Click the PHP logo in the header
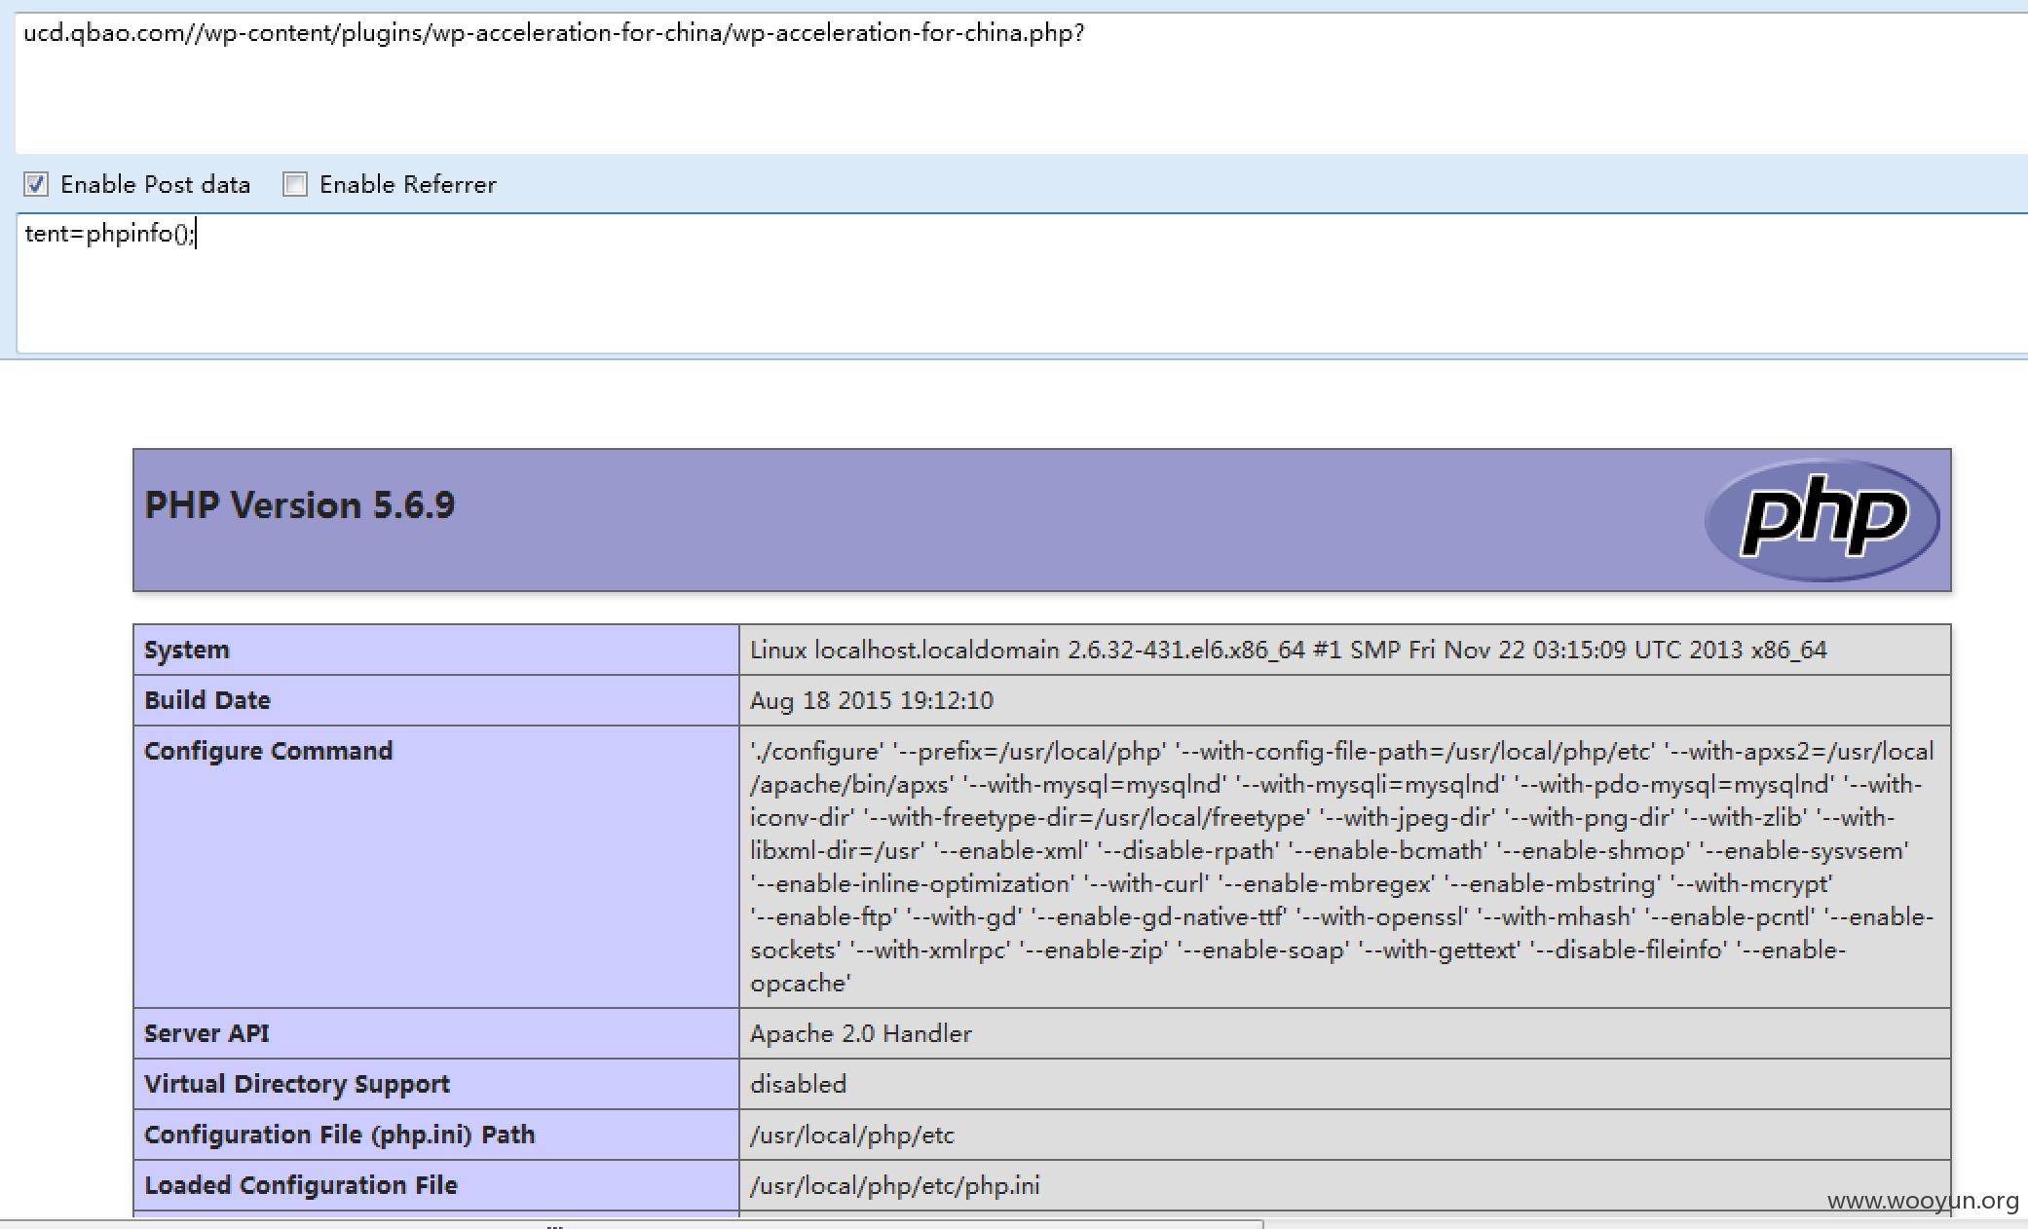Viewport: 2028px width, 1229px height. click(1821, 519)
